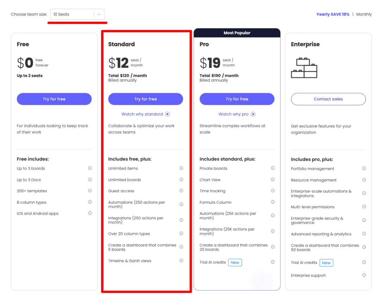This screenshot has width=385, height=295.
Task: Click the info icon next to Time tracking
Action: tap(273, 191)
